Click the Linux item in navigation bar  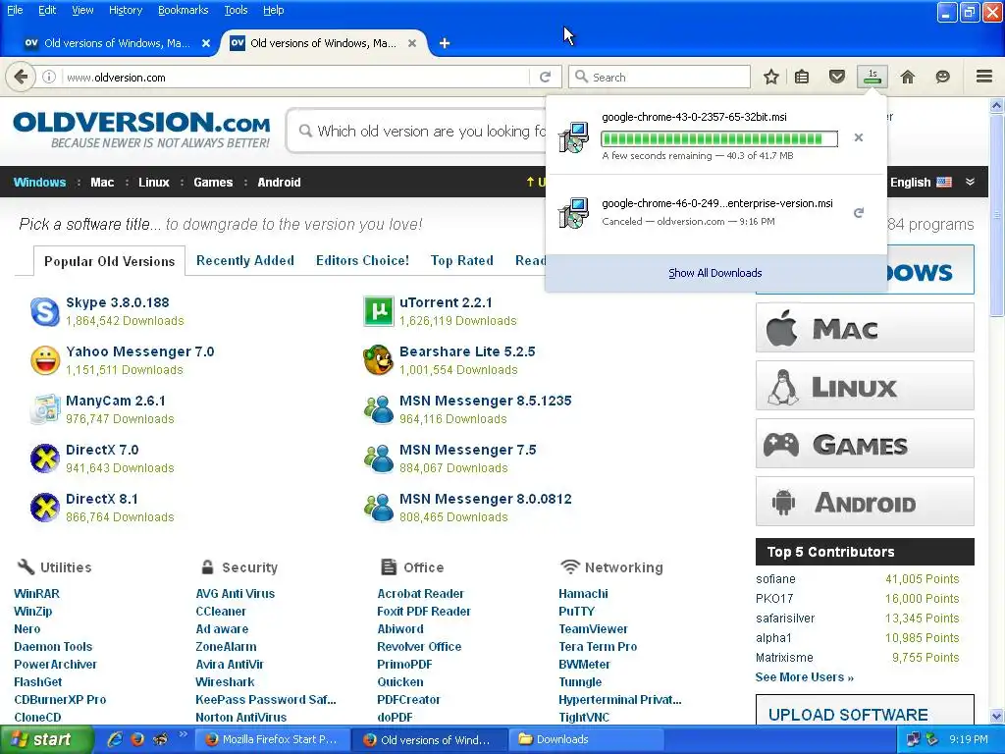[x=154, y=182]
